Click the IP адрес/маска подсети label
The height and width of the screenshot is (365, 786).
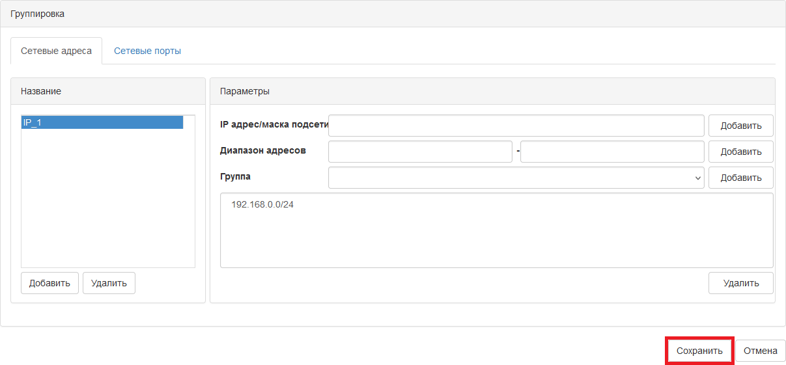274,124
